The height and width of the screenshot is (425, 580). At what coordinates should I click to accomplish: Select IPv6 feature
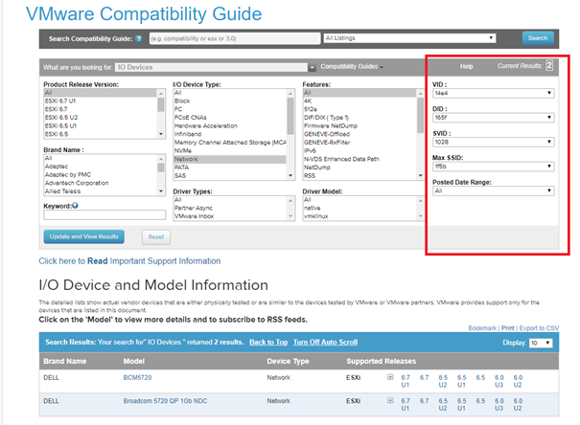(360, 150)
